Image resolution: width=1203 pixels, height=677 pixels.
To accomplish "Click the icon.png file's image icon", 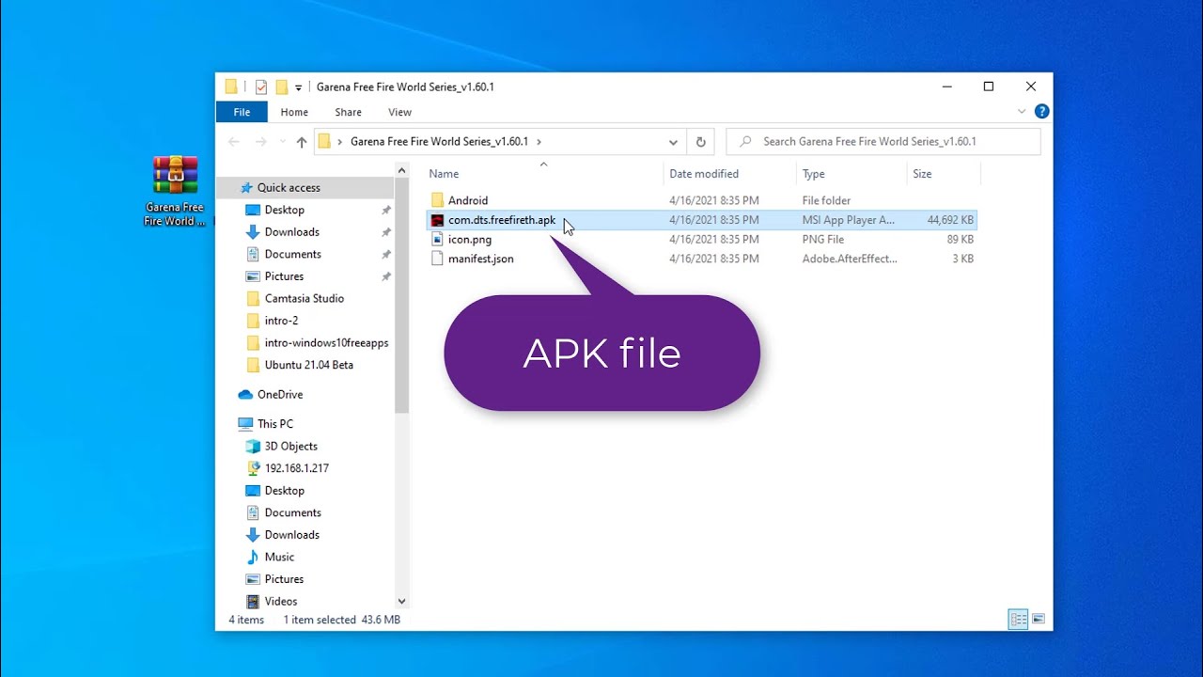I will point(437,240).
